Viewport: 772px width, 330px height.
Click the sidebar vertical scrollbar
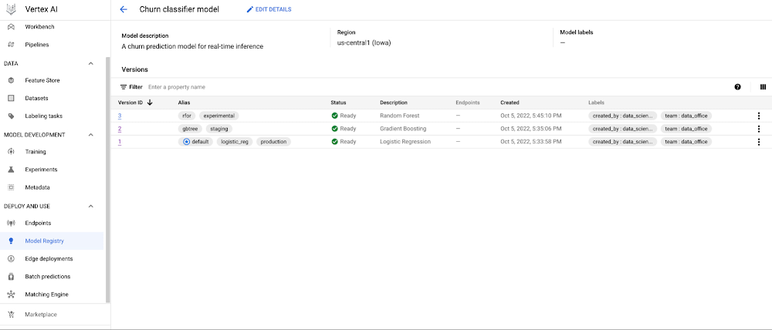(108, 180)
